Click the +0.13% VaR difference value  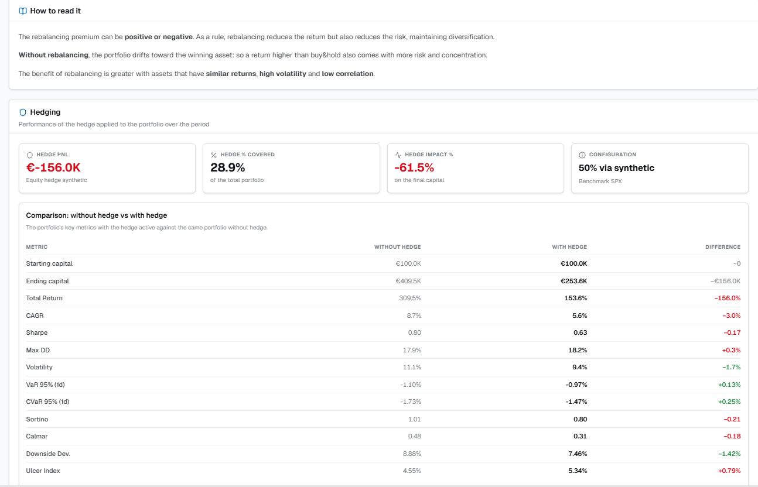(729, 385)
